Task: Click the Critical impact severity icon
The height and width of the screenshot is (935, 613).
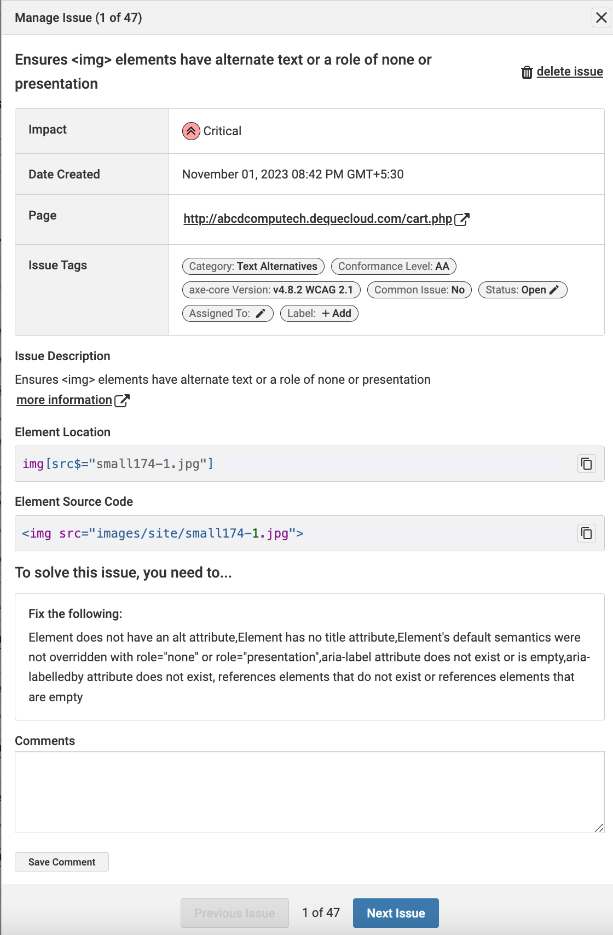Action: point(191,131)
